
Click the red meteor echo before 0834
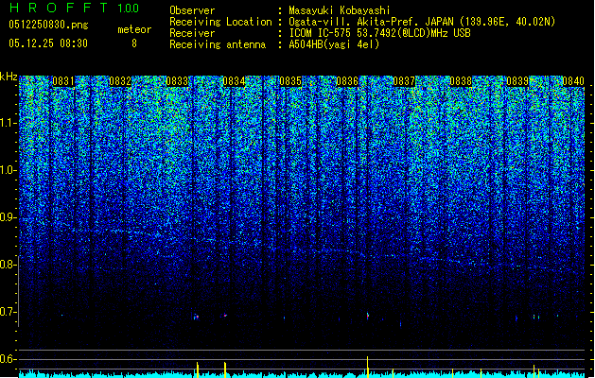225,315
